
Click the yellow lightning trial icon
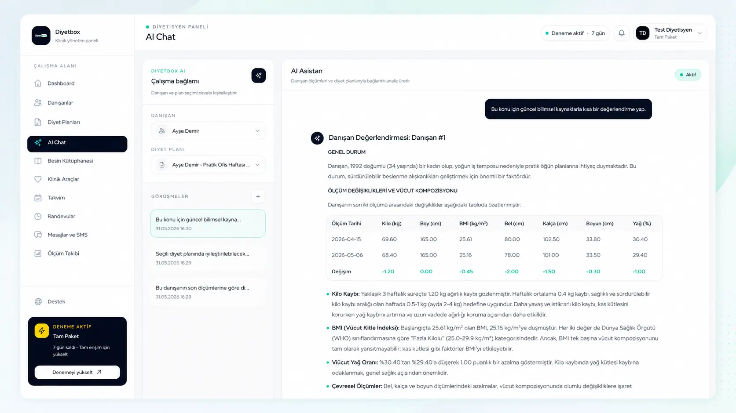[42, 331]
